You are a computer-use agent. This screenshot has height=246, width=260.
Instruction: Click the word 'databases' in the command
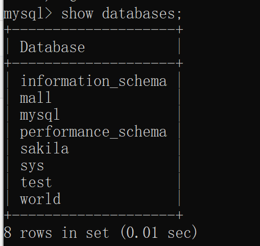click(138, 13)
